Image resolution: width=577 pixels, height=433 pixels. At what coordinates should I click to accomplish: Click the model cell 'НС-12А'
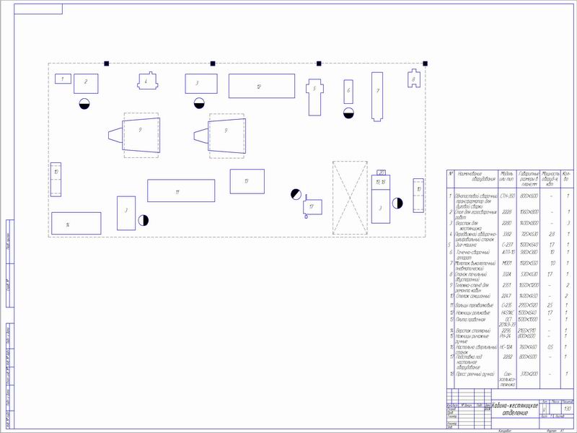507,347
